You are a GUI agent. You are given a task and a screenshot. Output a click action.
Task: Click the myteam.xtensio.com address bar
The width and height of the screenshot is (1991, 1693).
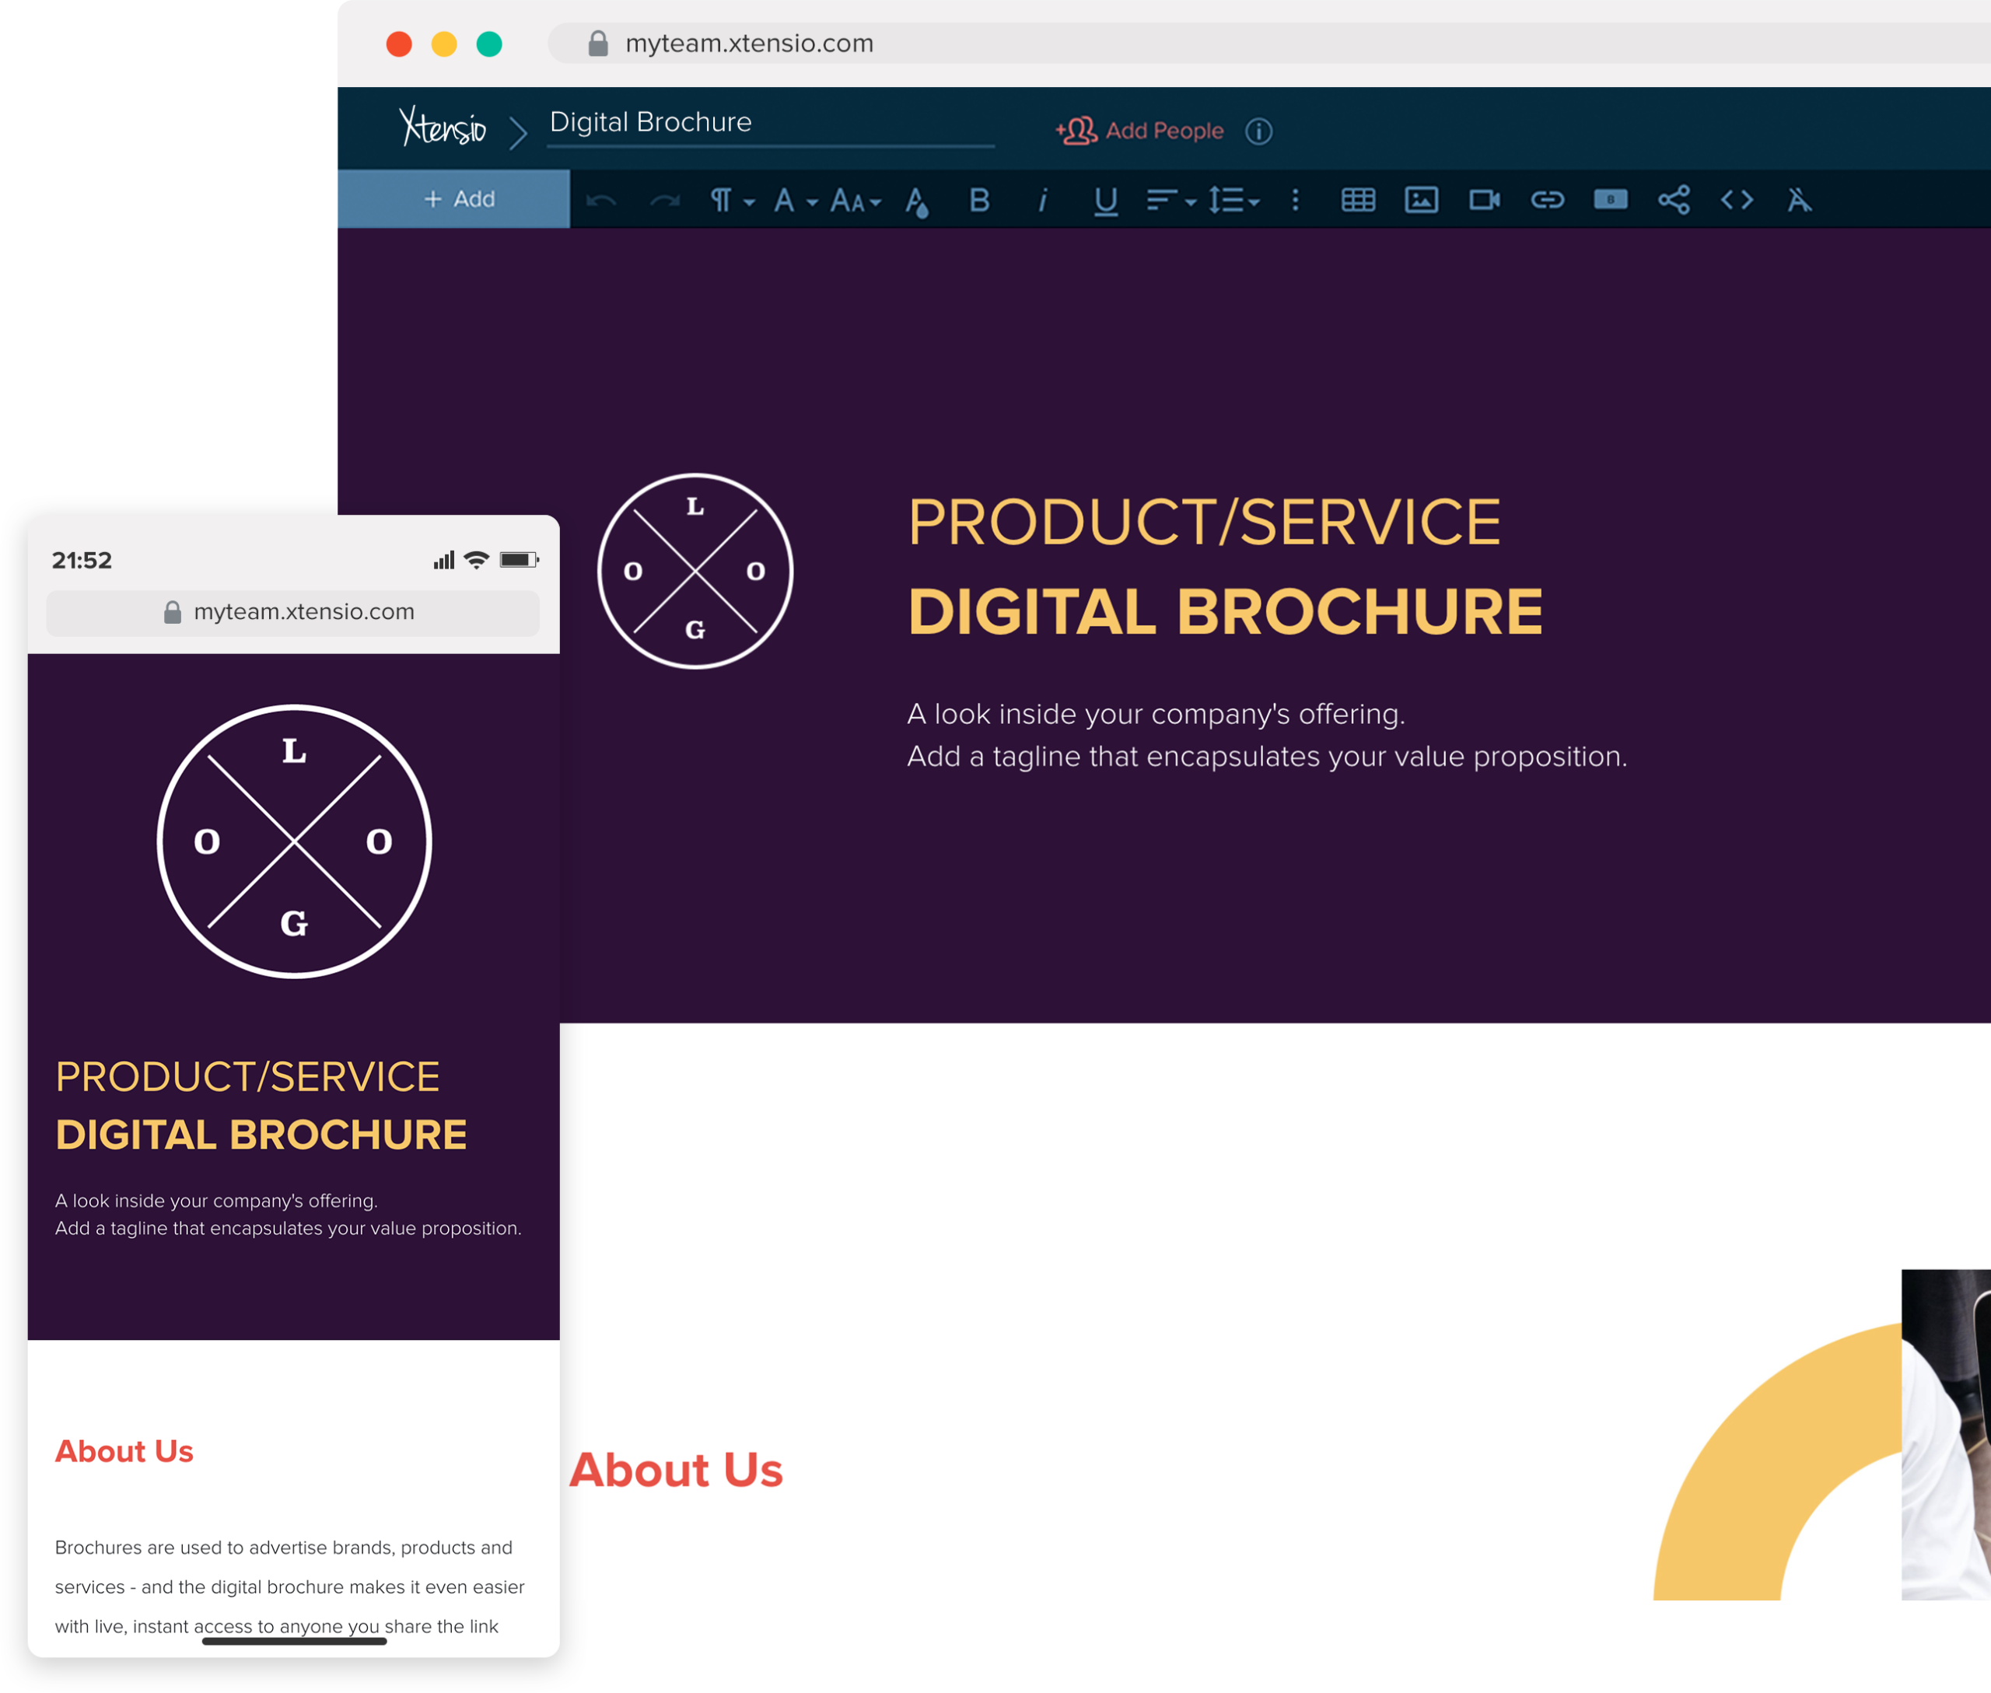(749, 44)
